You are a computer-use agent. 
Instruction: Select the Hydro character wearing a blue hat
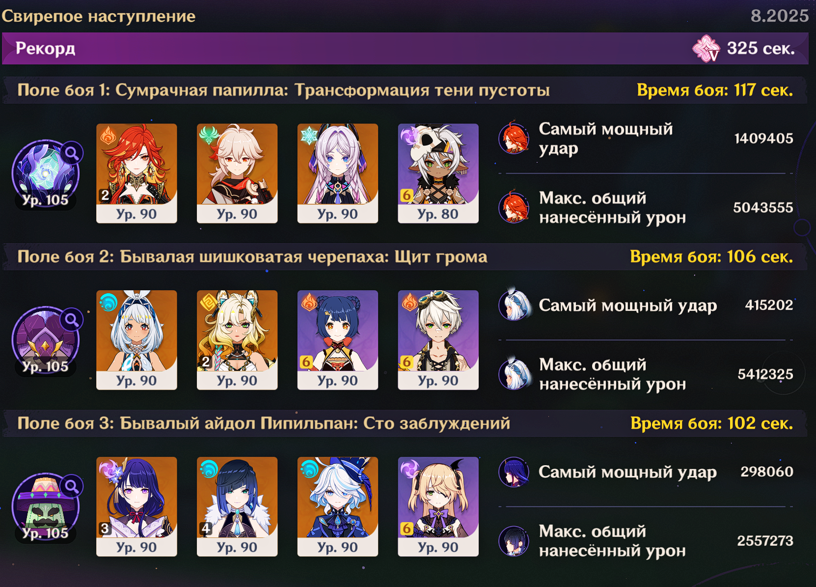(338, 506)
